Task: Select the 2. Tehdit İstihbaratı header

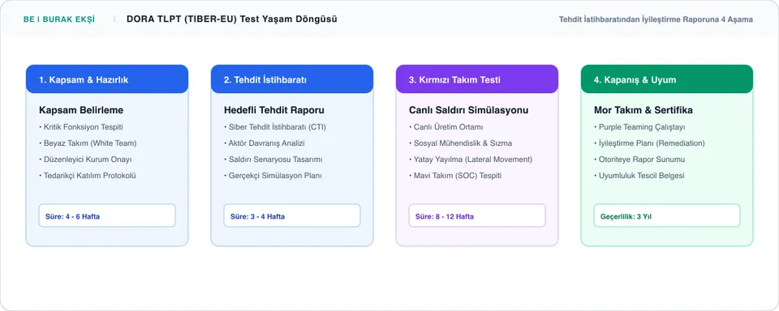Action: click(x=292, y=79)
